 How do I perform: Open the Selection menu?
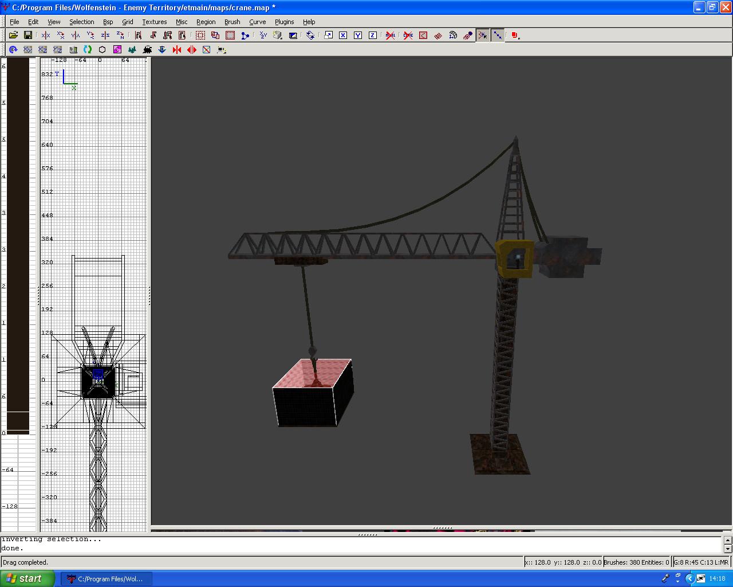coord(81,22)
